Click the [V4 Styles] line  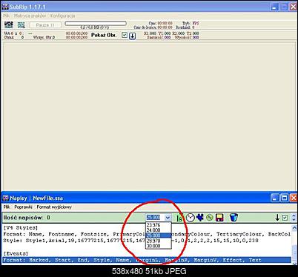[x=21, y=227]
